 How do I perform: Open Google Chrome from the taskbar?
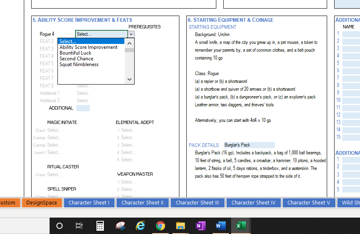coord(160,226)
